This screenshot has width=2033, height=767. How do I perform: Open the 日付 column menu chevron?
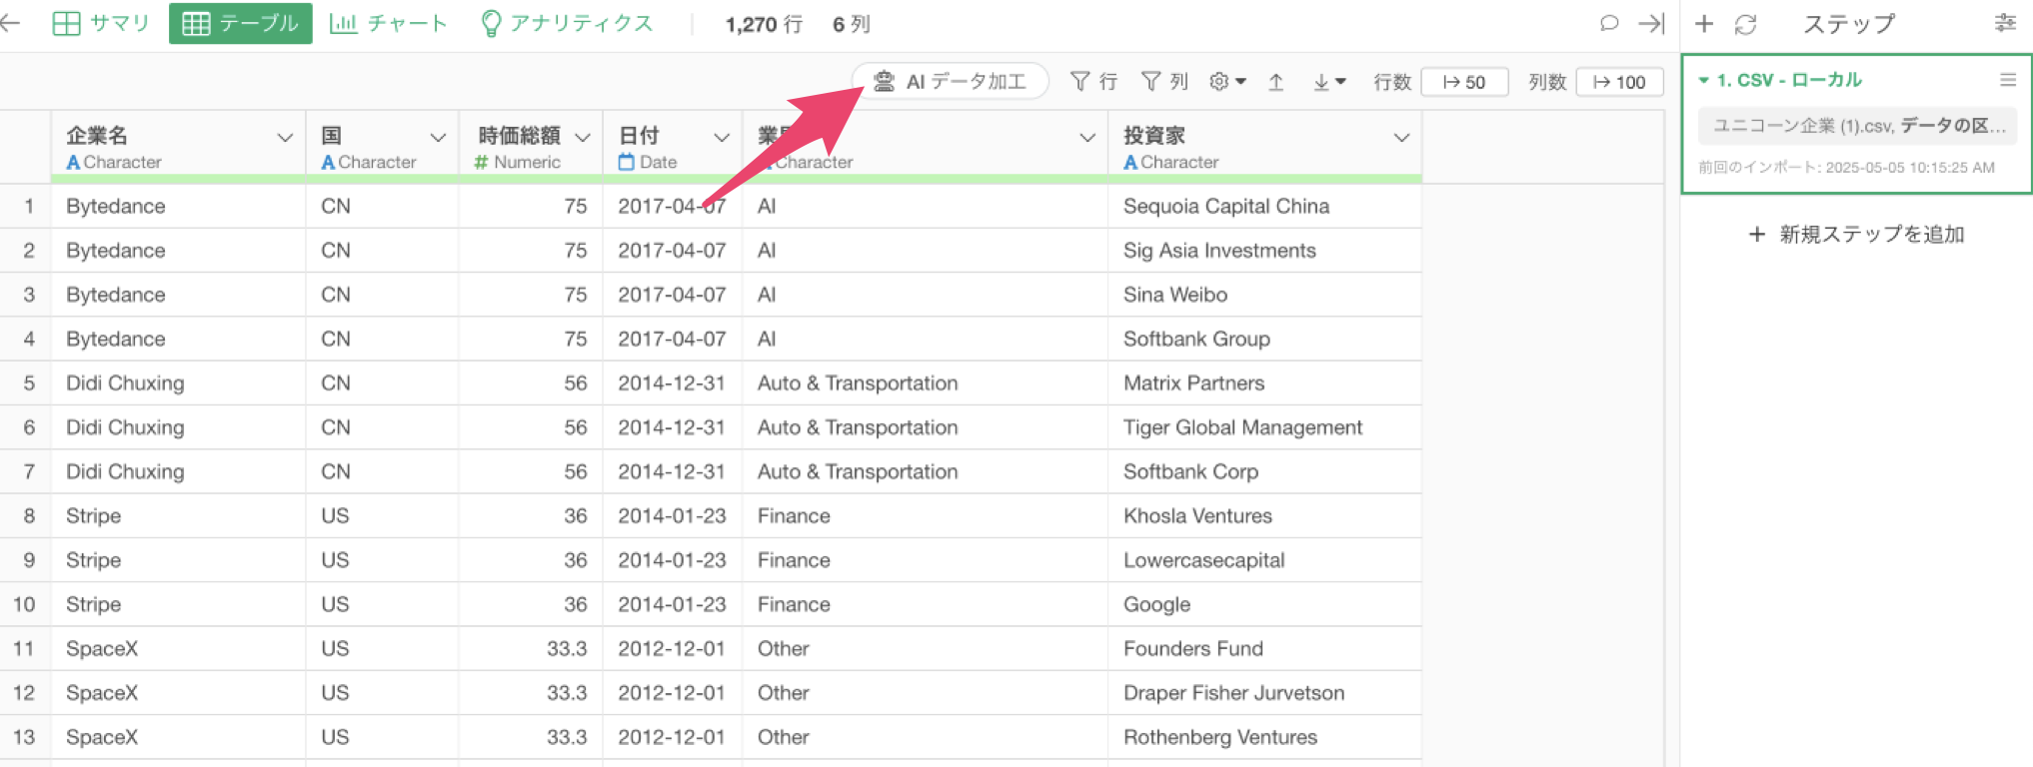722,137
